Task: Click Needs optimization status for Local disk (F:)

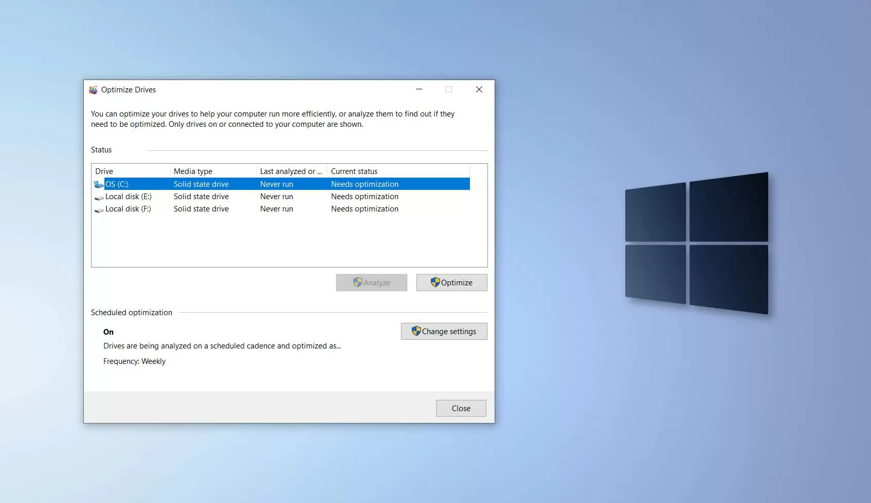Action: (x=365, y=209)
